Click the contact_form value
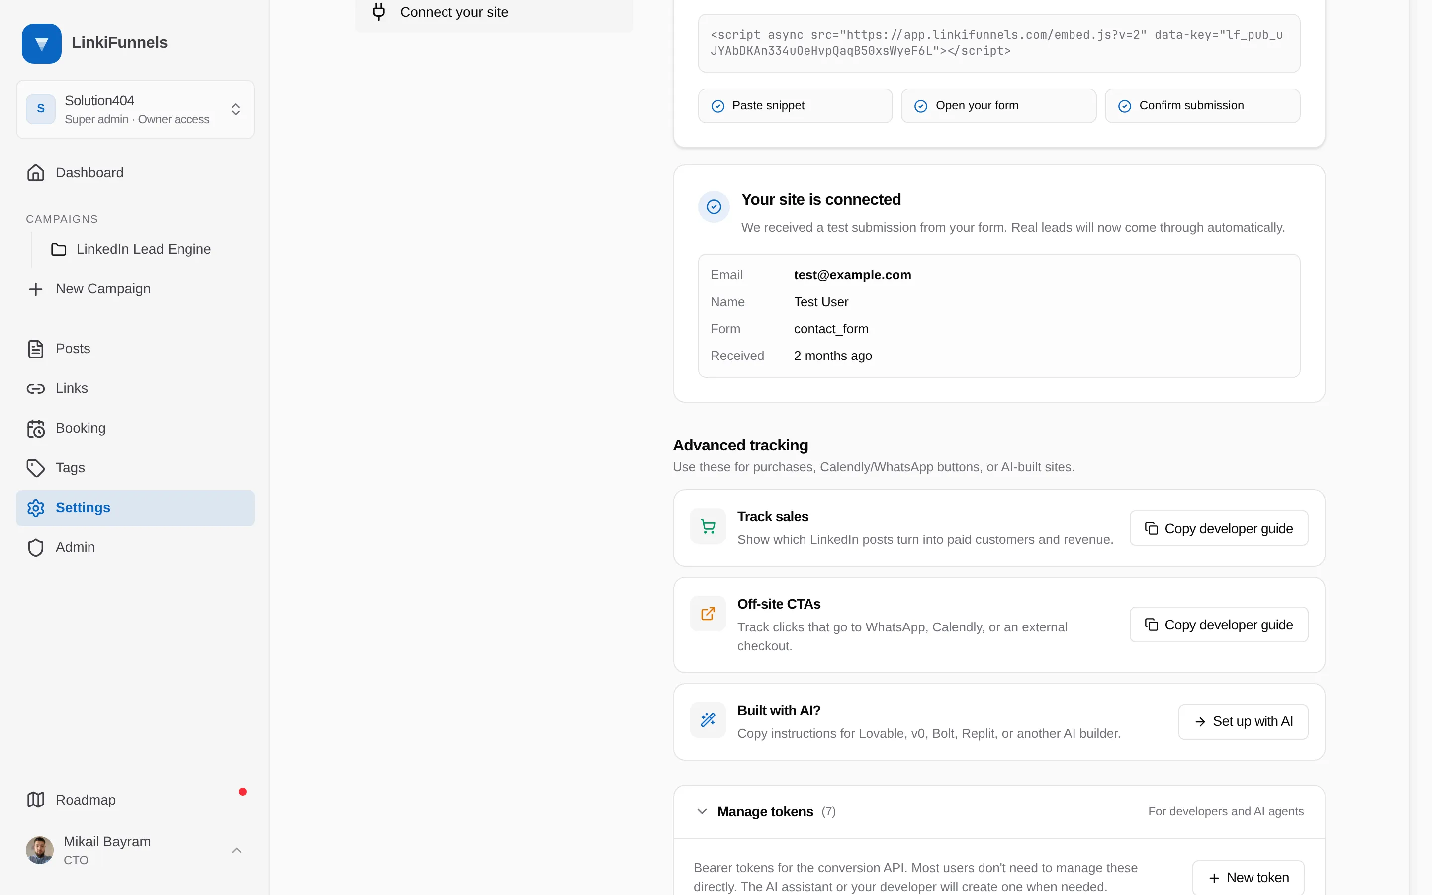Image resolution: width=1432 pixels, height=895 pixels. [831, 329]
